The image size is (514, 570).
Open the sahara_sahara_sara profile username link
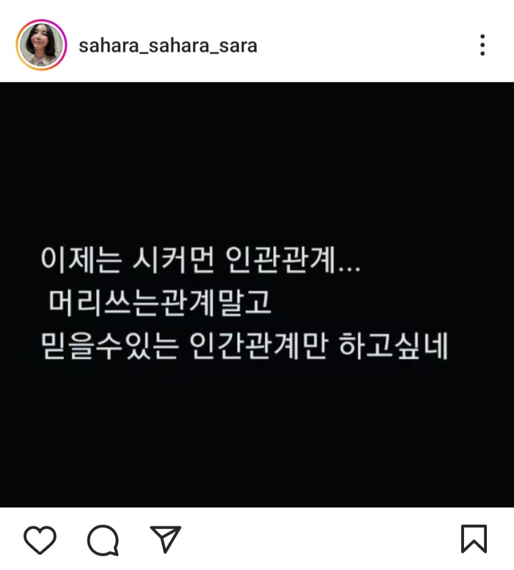point(168,46)
